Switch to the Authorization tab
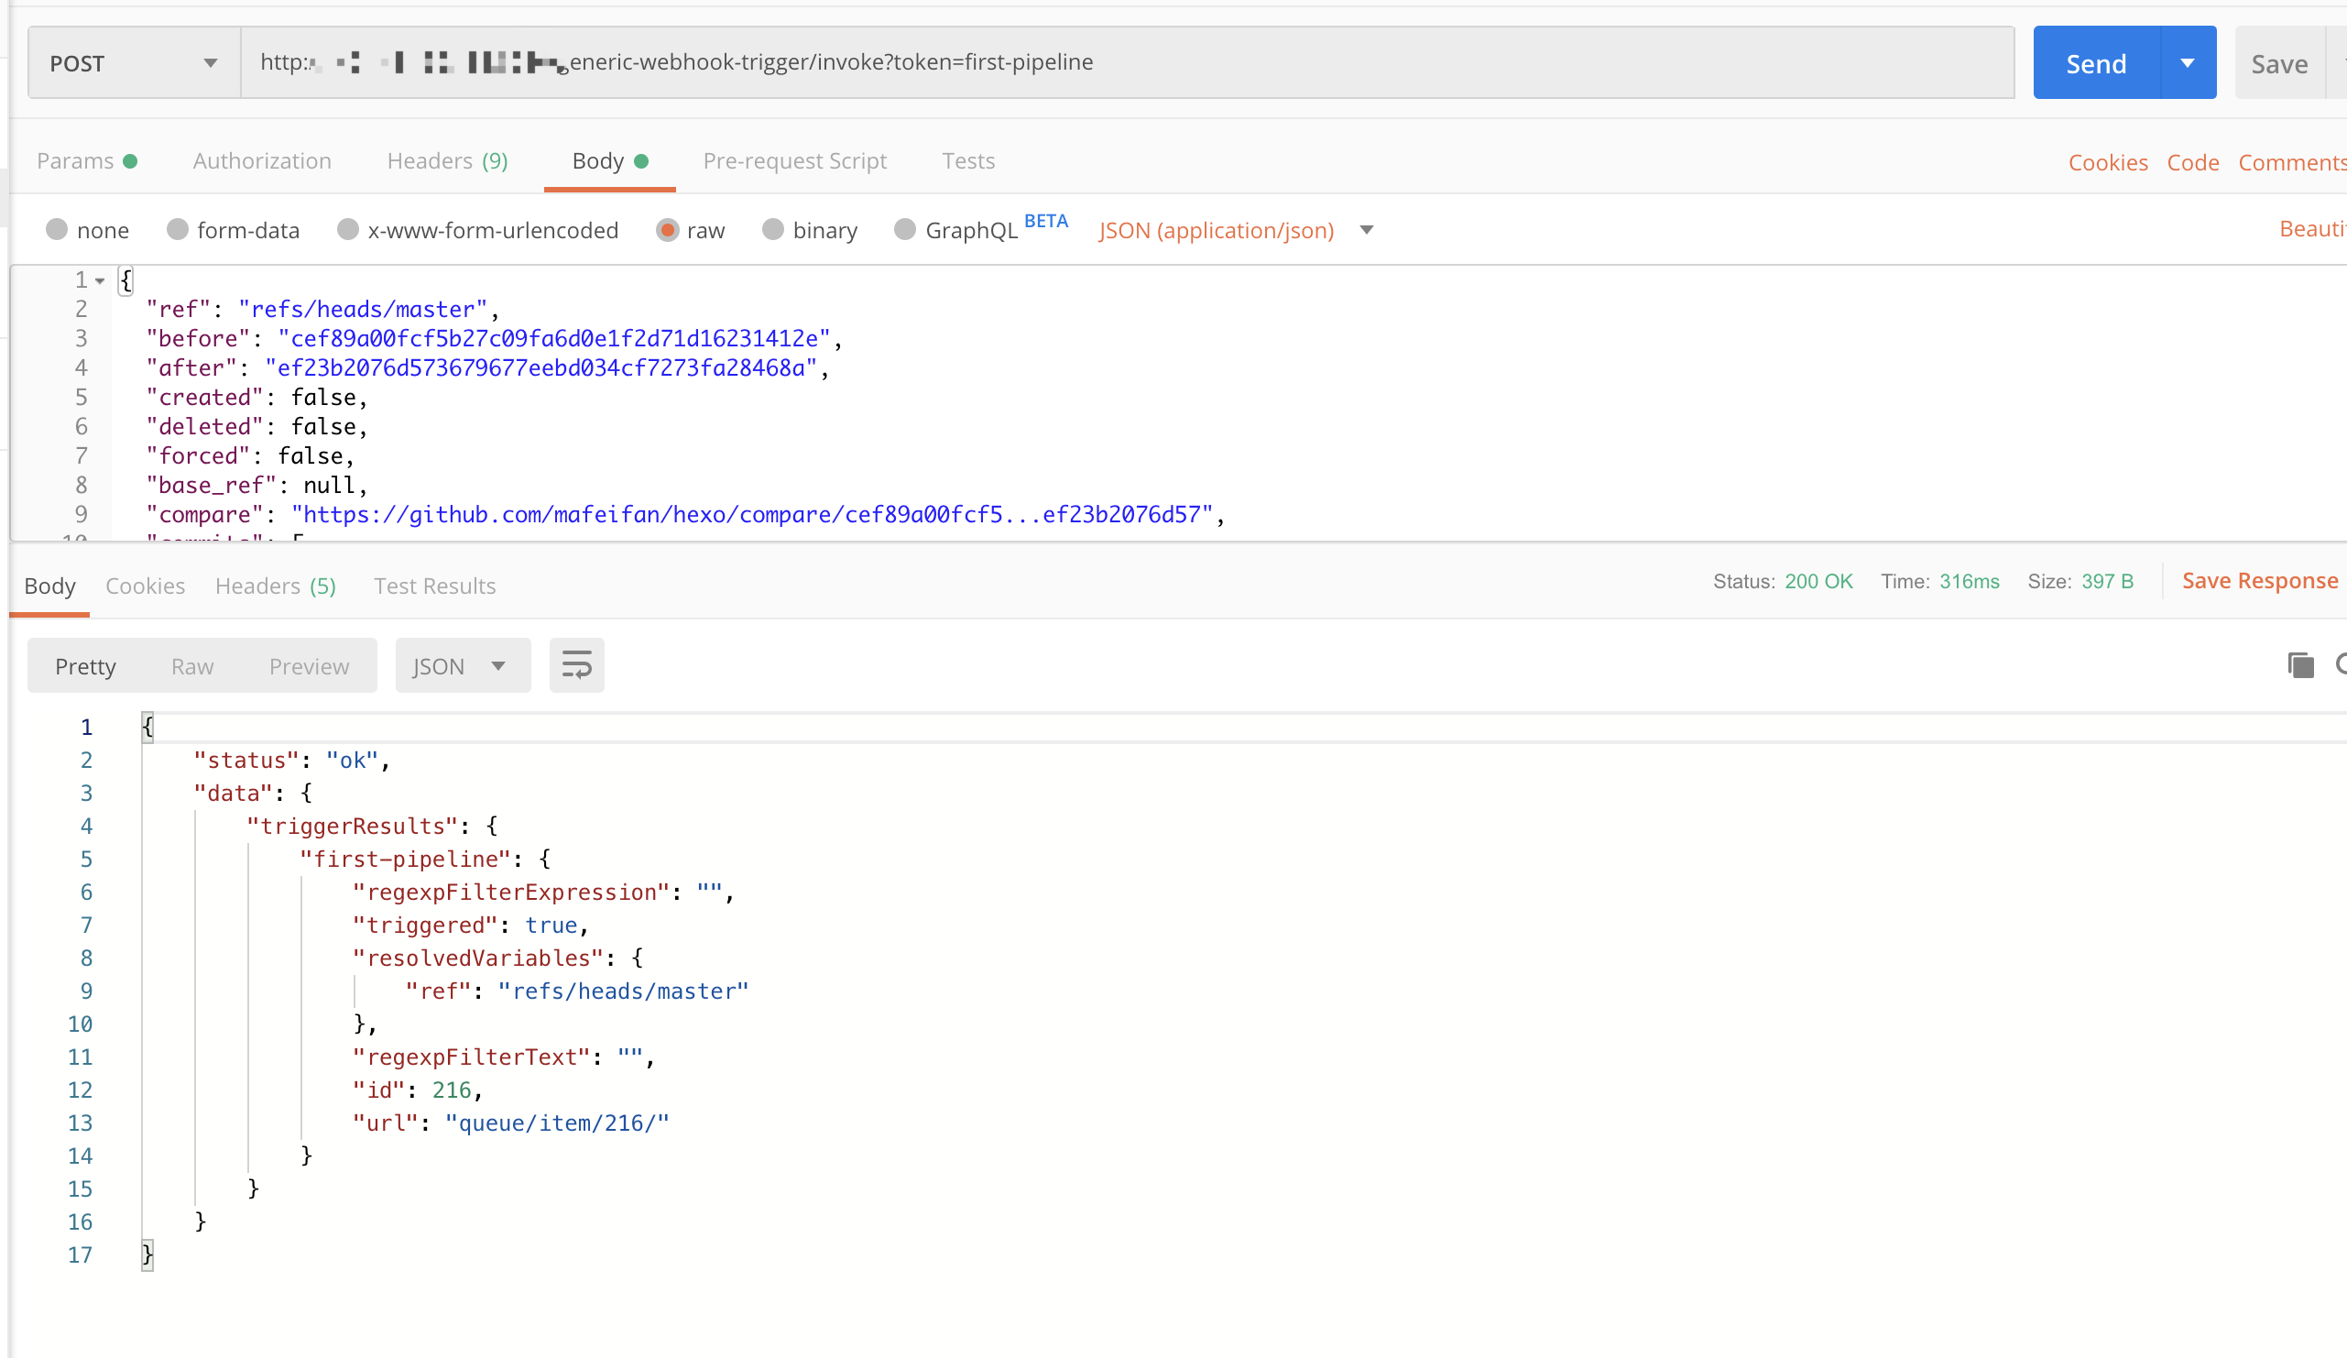This screenshot has width=2347, height=1358. 262,161
